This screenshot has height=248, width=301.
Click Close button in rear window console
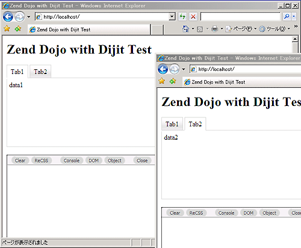pyautogui.click(x=142, y=161)
